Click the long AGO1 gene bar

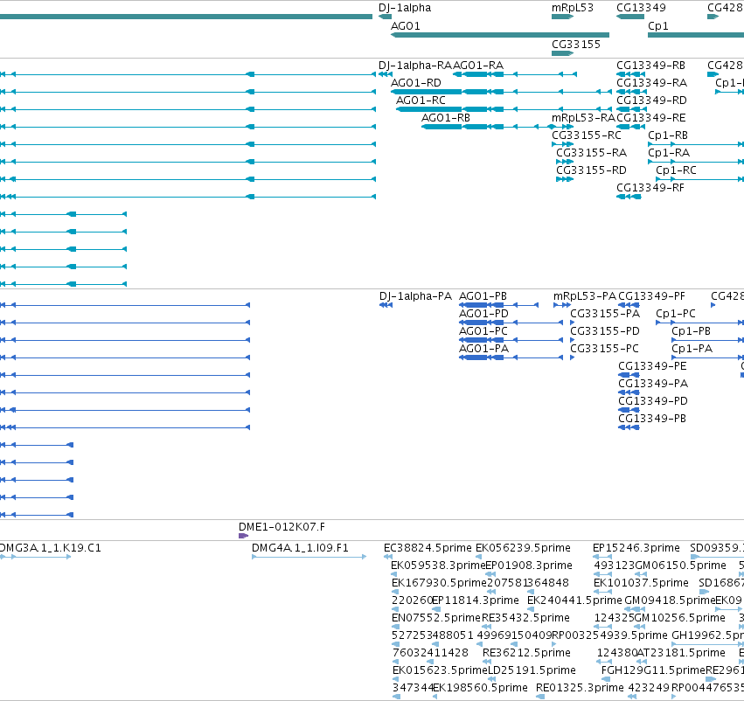(499, 35)
